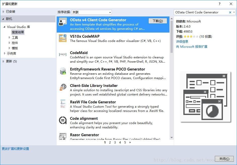This screenshot has width=237, height=165.
Task: Select ResW File Code Generator title
Action: tap(93, 102)
